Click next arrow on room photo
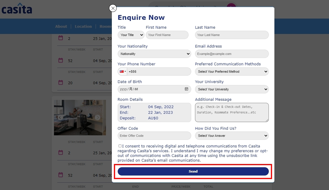The width and height of the screenshot is (329, 190). [x=97, y=117]
